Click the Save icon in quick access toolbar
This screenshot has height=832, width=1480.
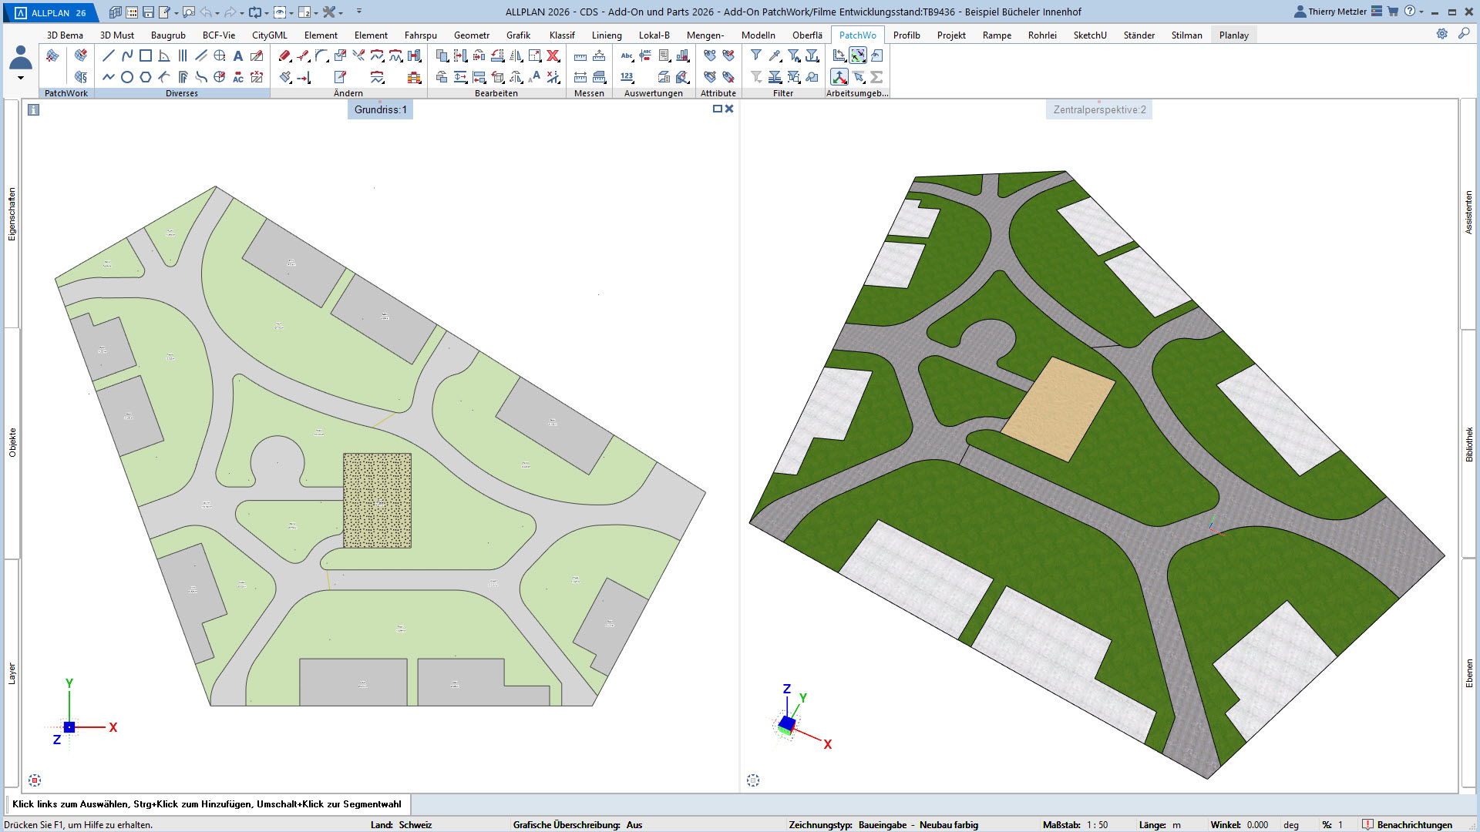click(149, 12)
